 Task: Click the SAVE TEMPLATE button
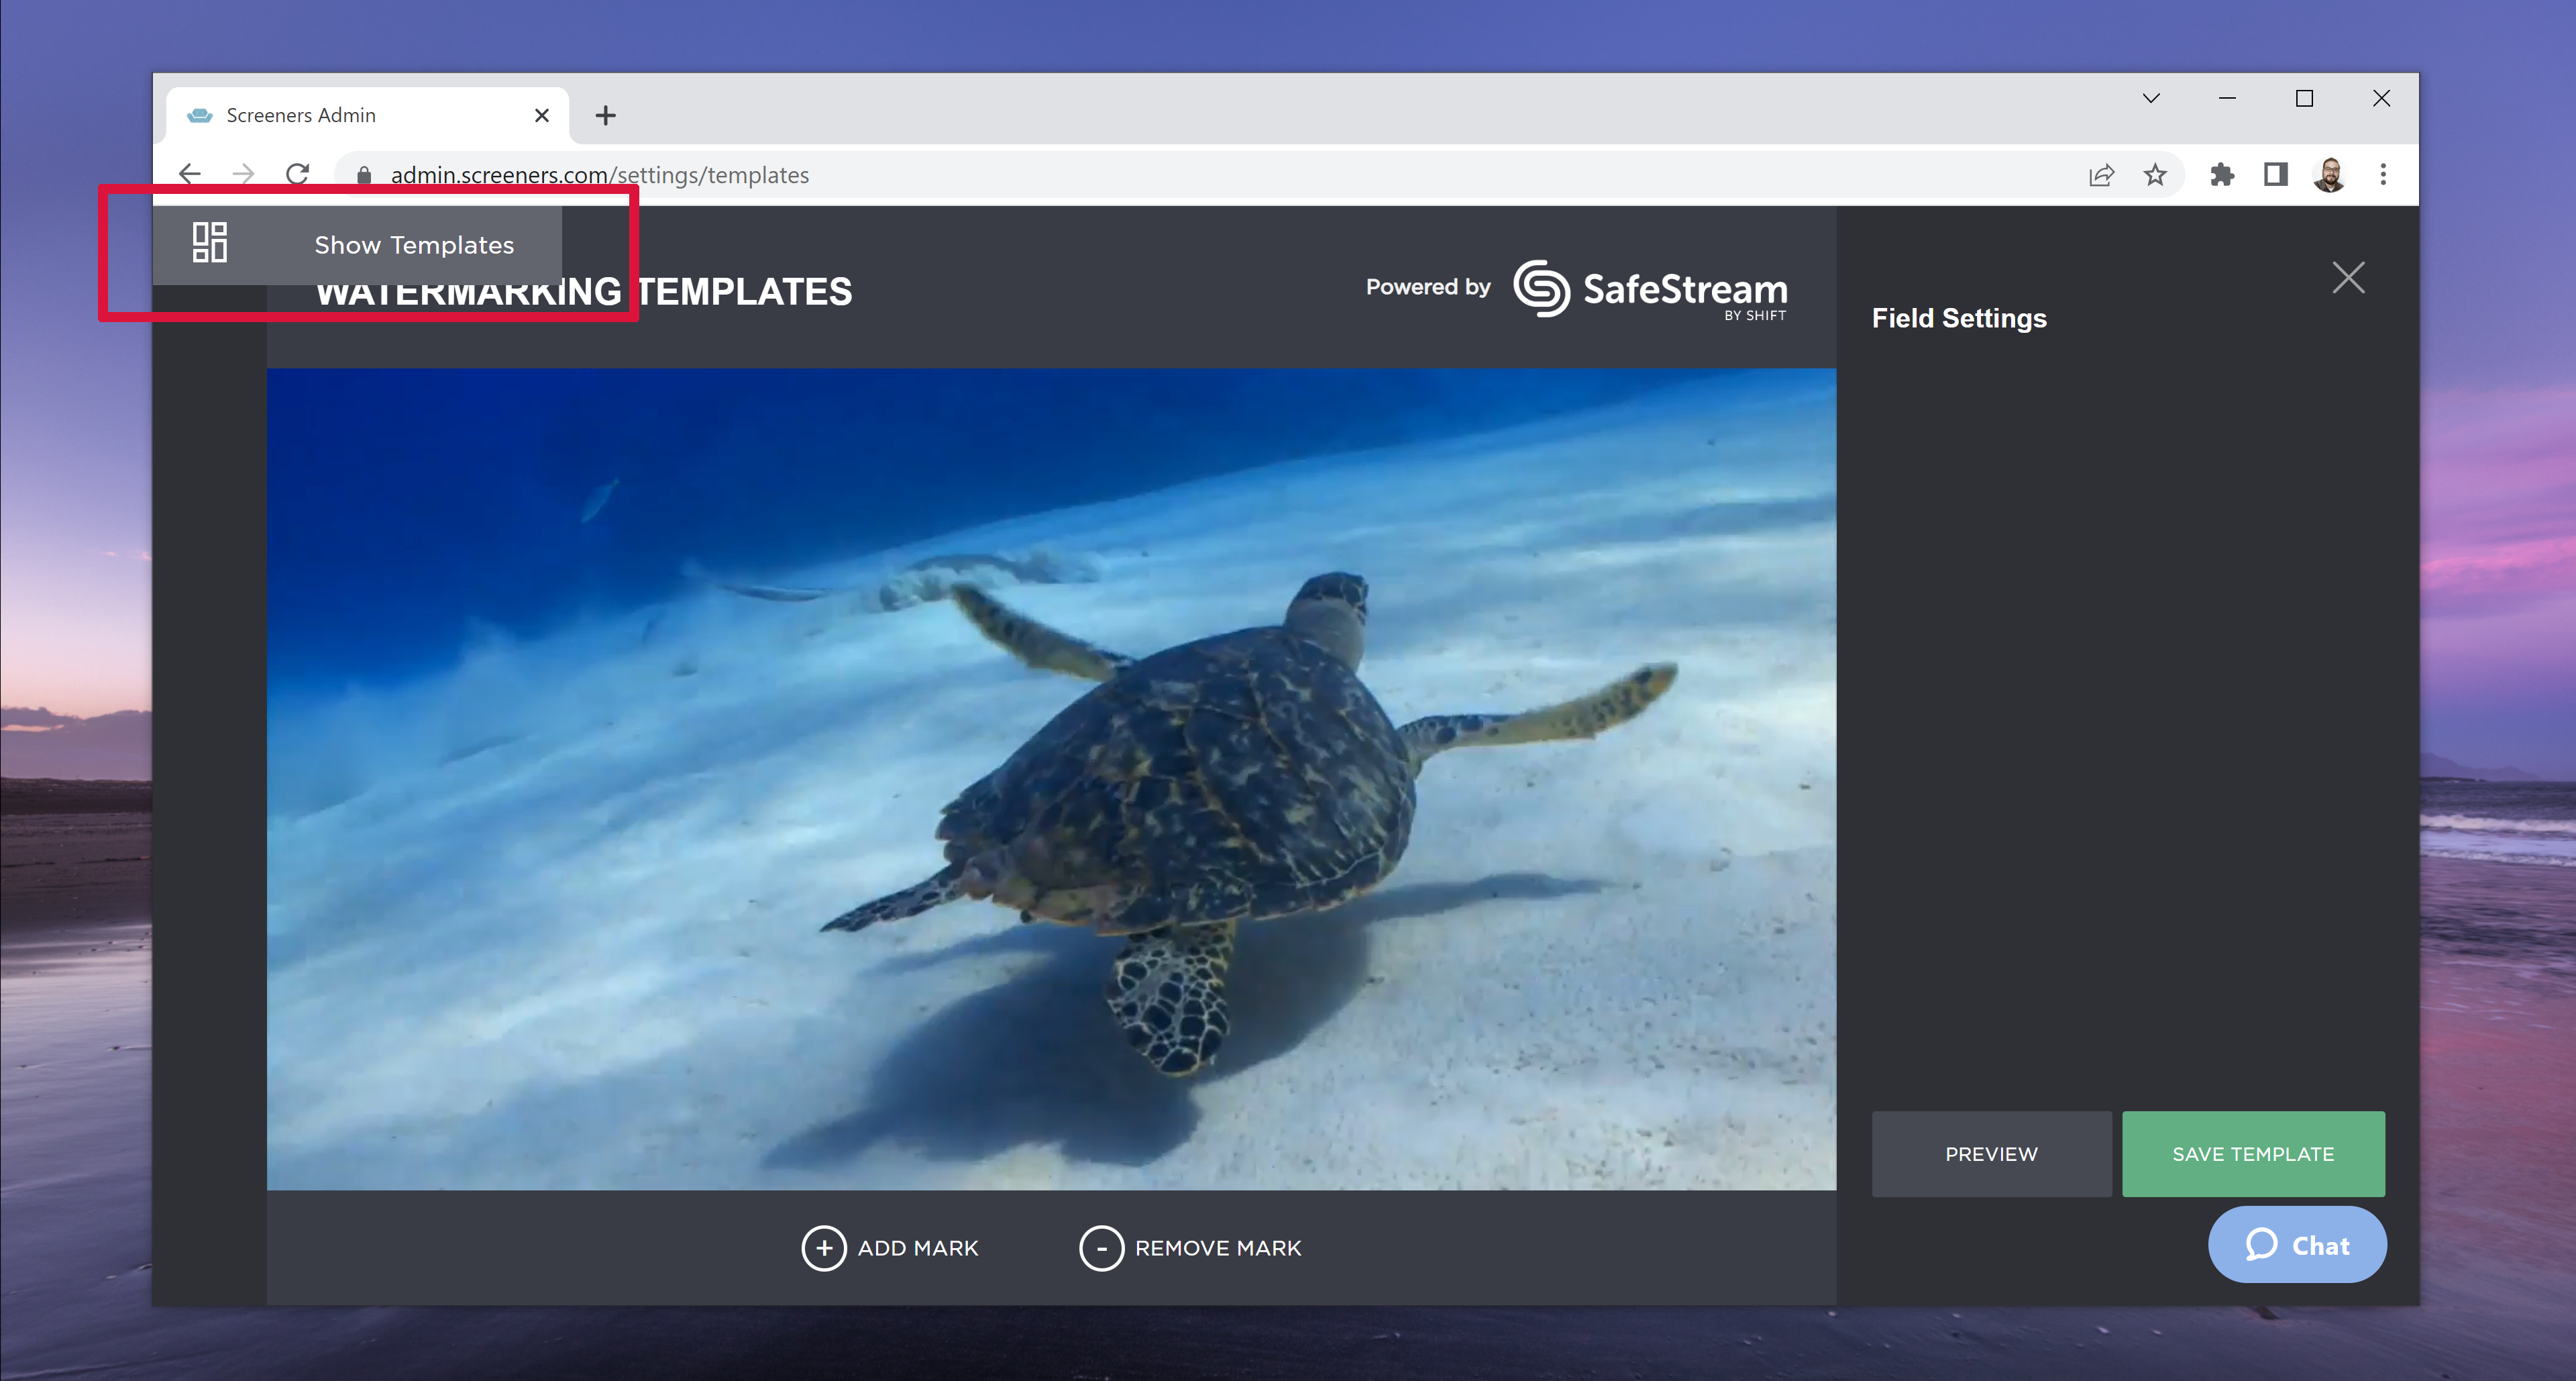click(2253, 1154)
